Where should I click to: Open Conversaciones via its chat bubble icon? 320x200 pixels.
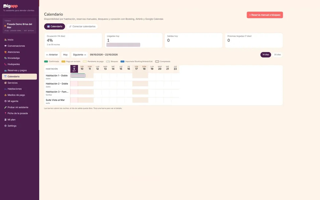6,46
